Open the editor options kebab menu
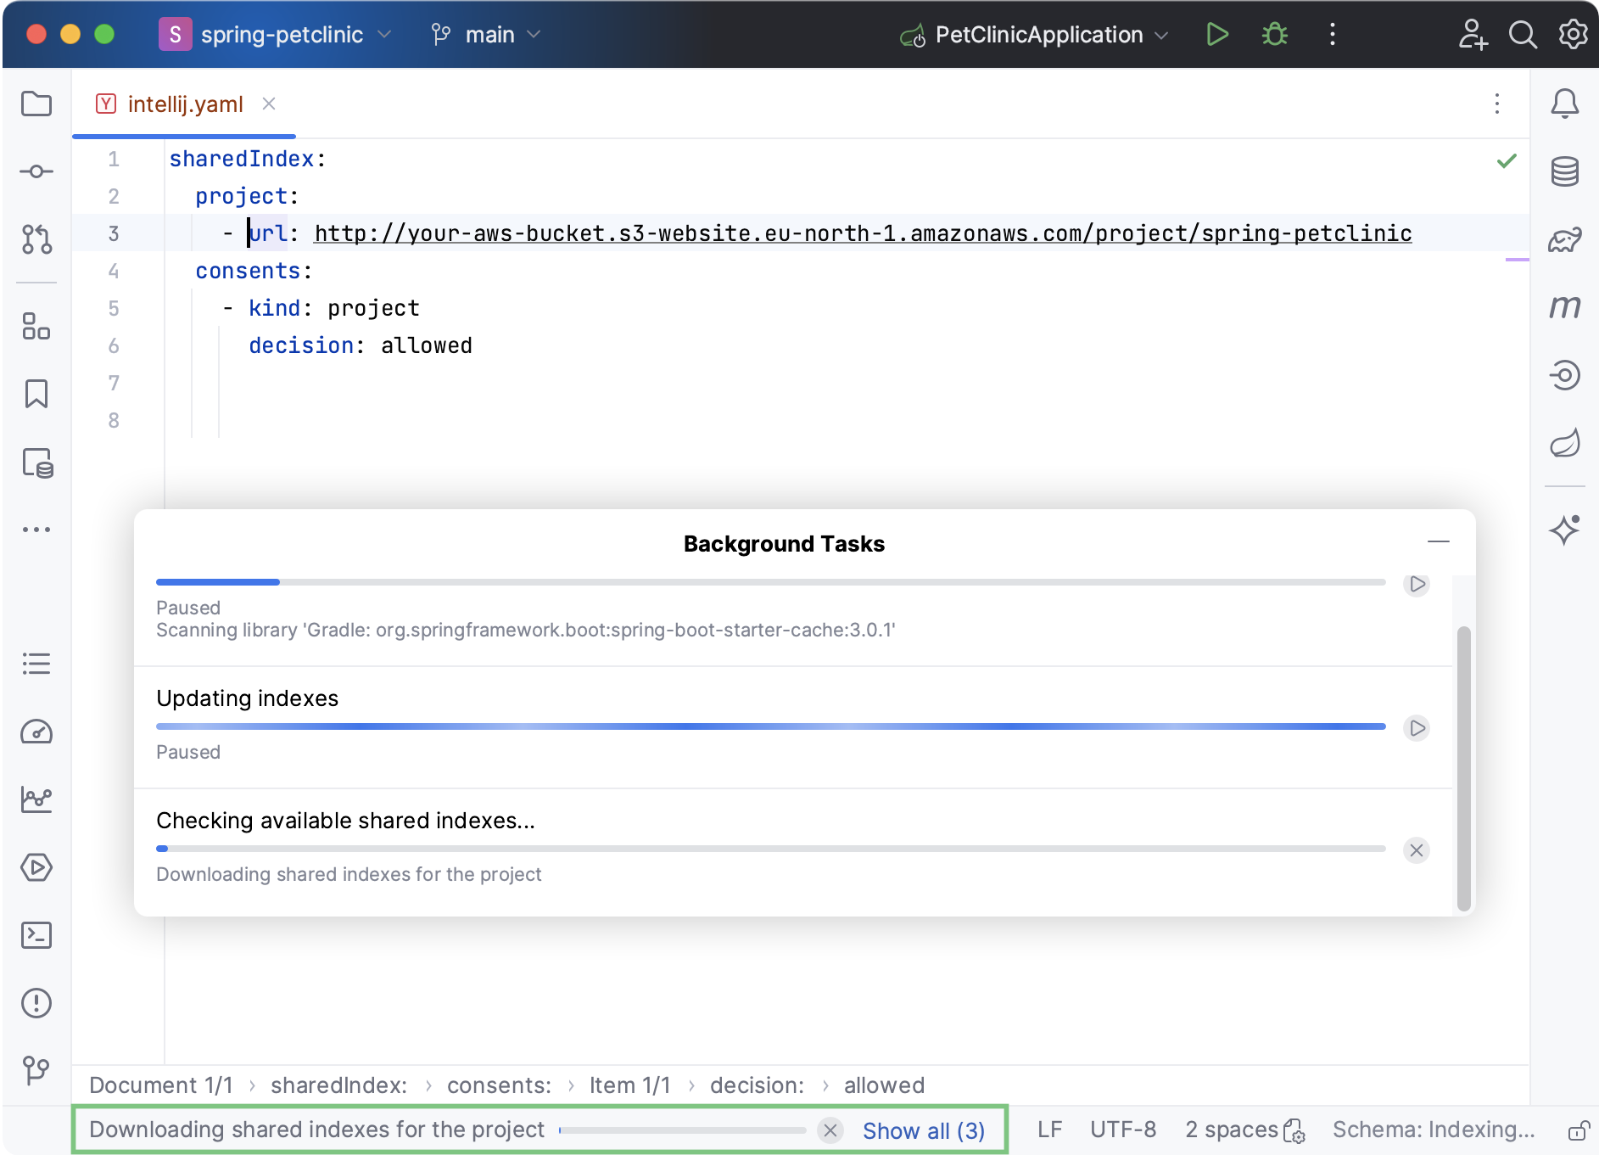 click(1496, 104)
